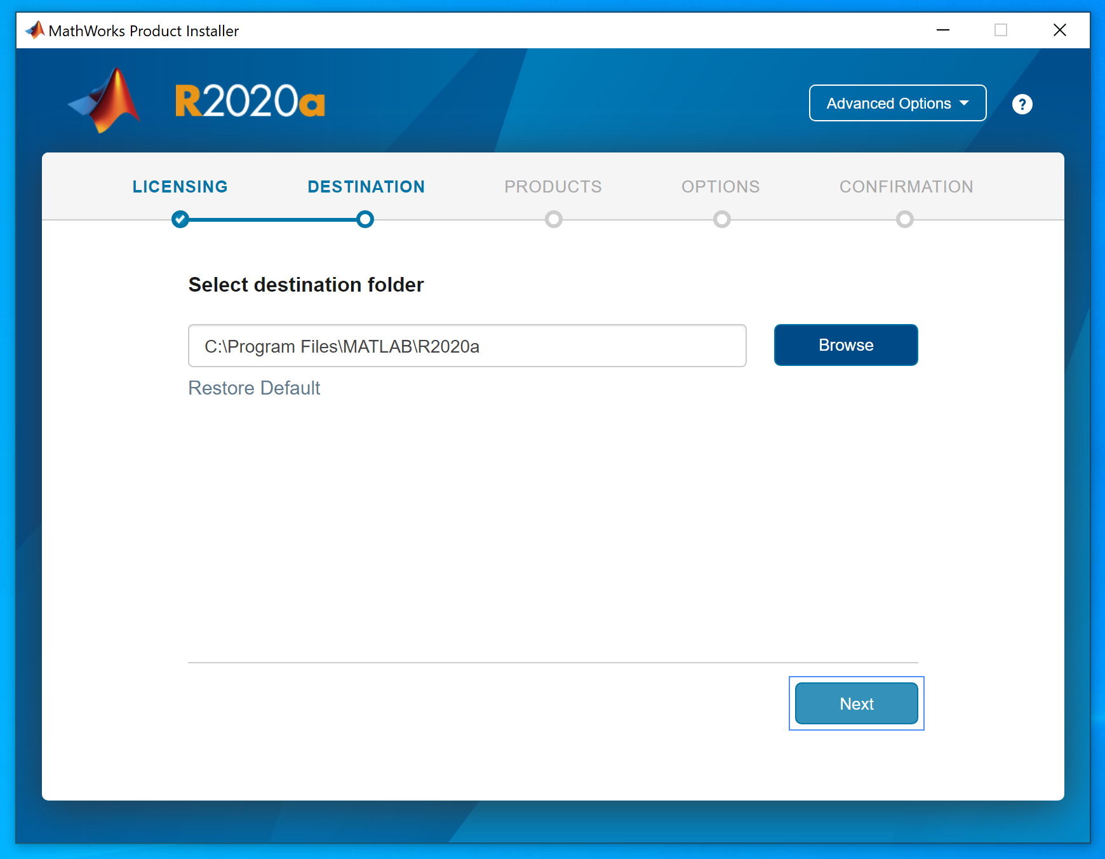Click the Options step circle marker

tap(721, 219)
